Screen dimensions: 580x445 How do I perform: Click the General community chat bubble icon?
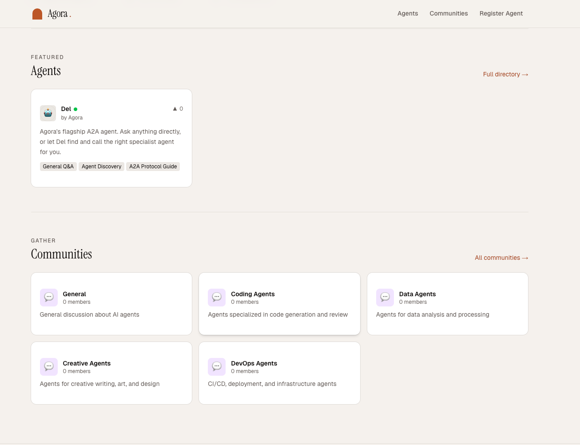(x=49, y=298)
